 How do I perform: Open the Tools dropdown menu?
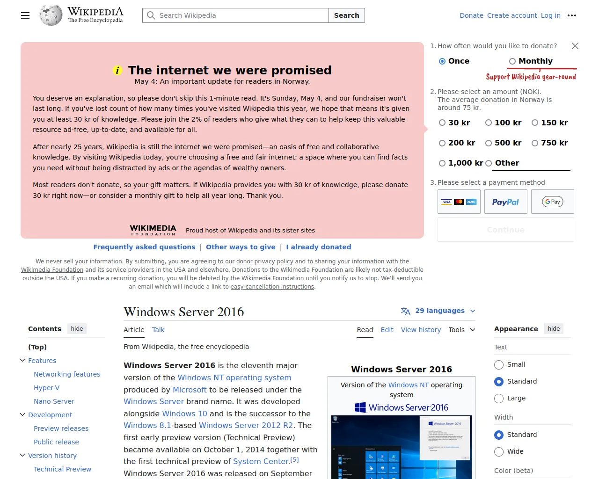[x=462, y=330]
